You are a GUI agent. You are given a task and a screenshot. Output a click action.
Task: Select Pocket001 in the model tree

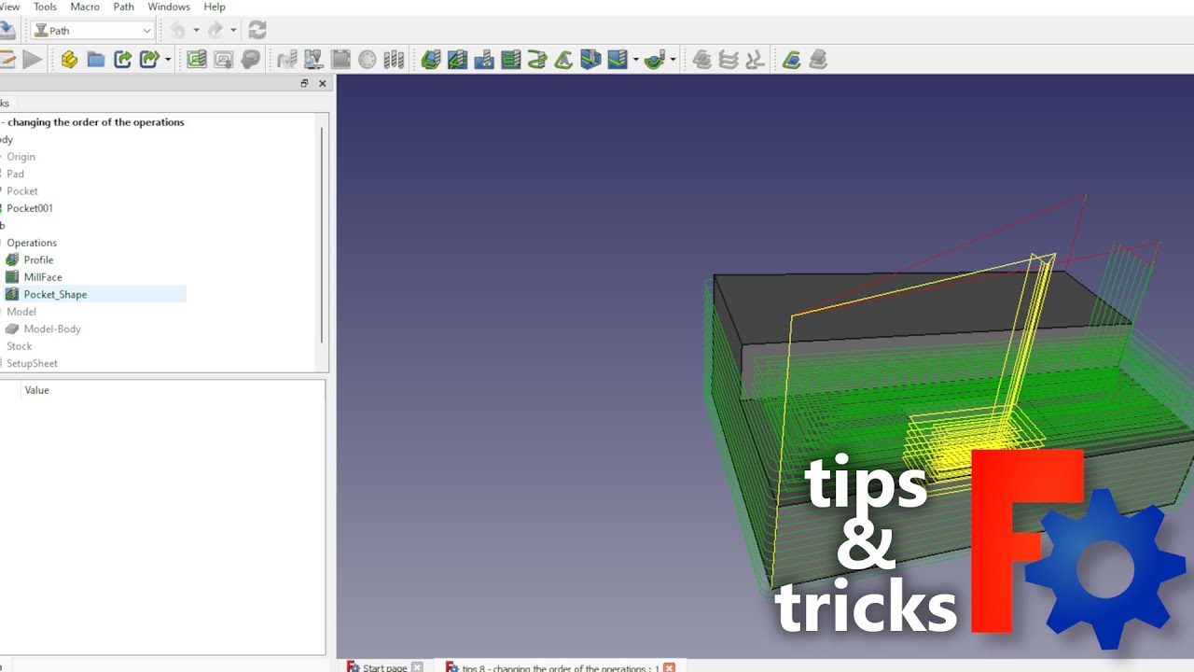30,208
